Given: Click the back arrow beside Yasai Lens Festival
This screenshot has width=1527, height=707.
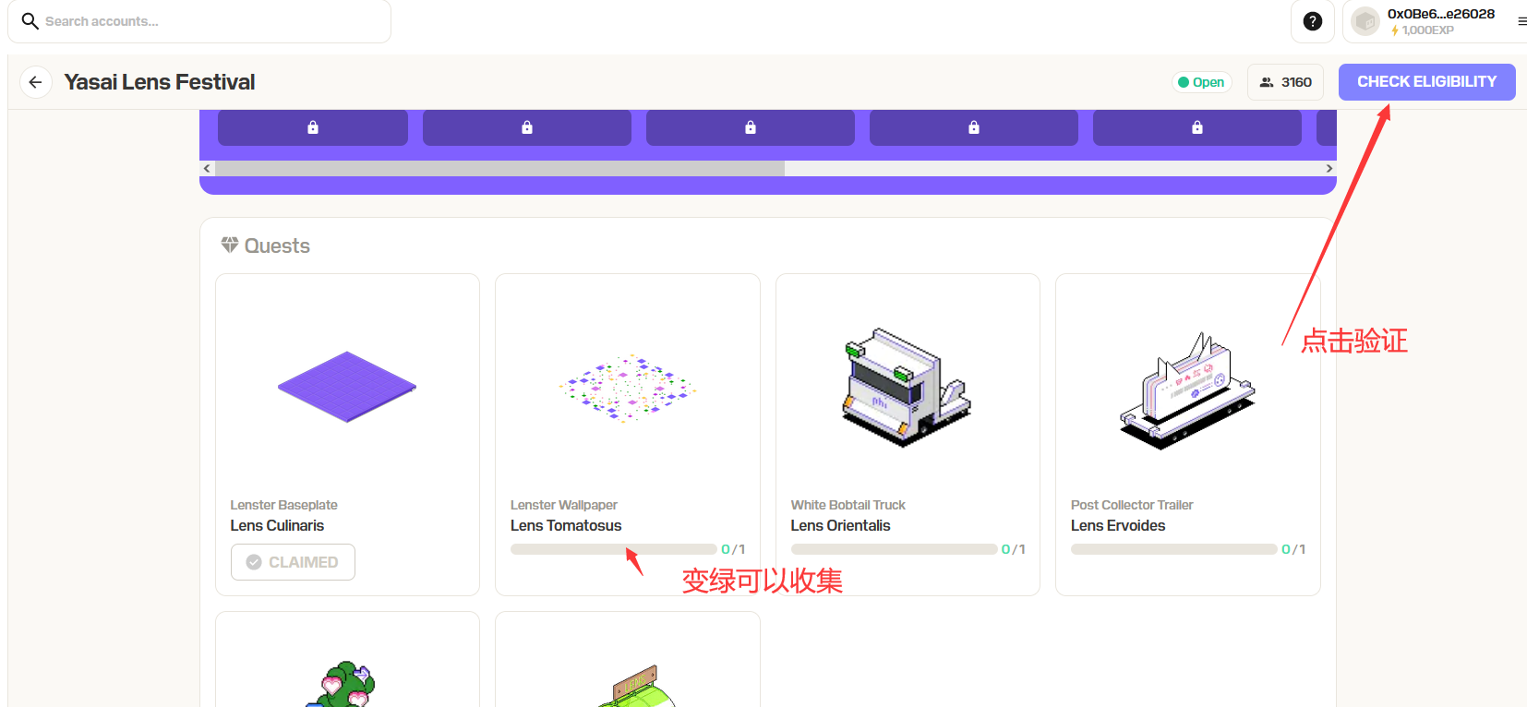Looking at the screenshot, I should [x=35, y=82].
